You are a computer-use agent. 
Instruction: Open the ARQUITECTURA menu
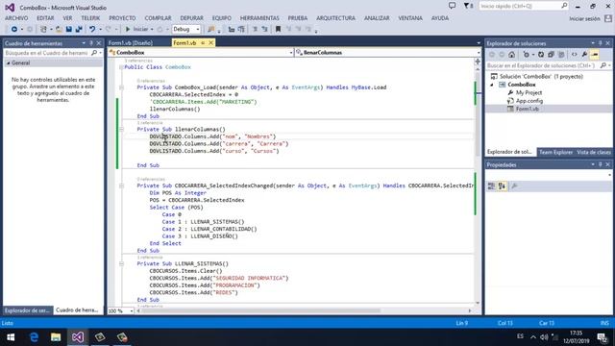335,18
